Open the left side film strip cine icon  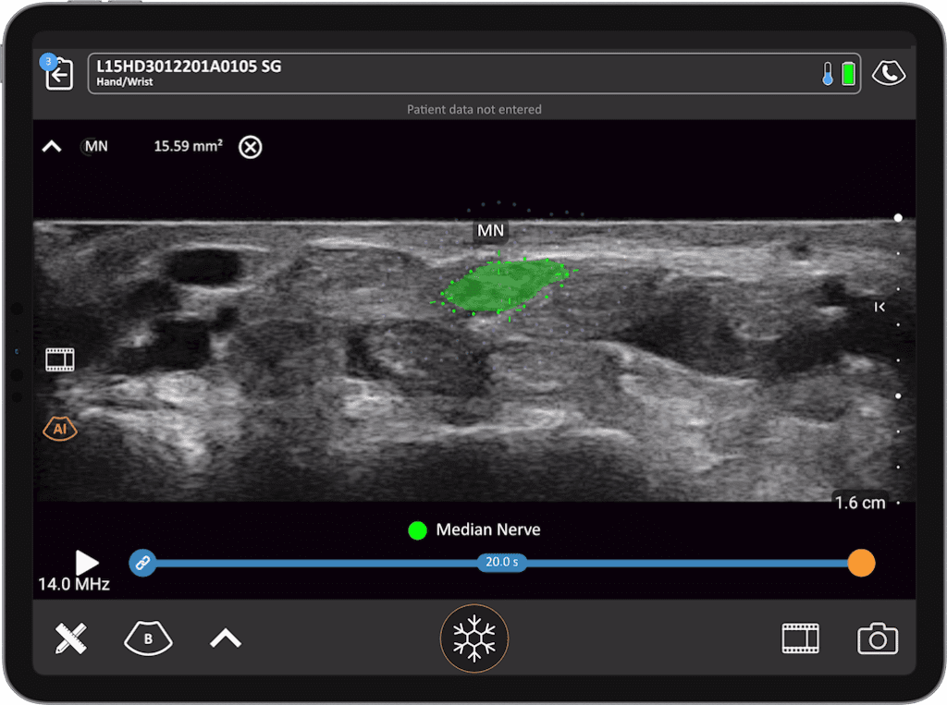coord(60,359)
